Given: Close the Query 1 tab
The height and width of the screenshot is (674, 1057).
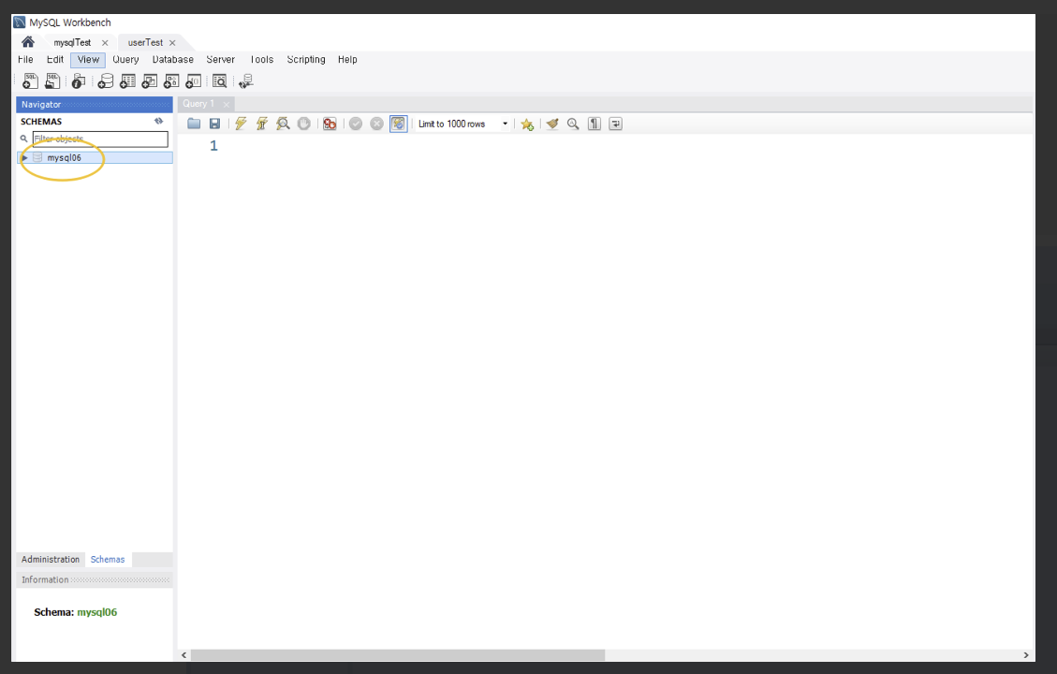Looking at the screenshot, I should [x=227, y=105].
